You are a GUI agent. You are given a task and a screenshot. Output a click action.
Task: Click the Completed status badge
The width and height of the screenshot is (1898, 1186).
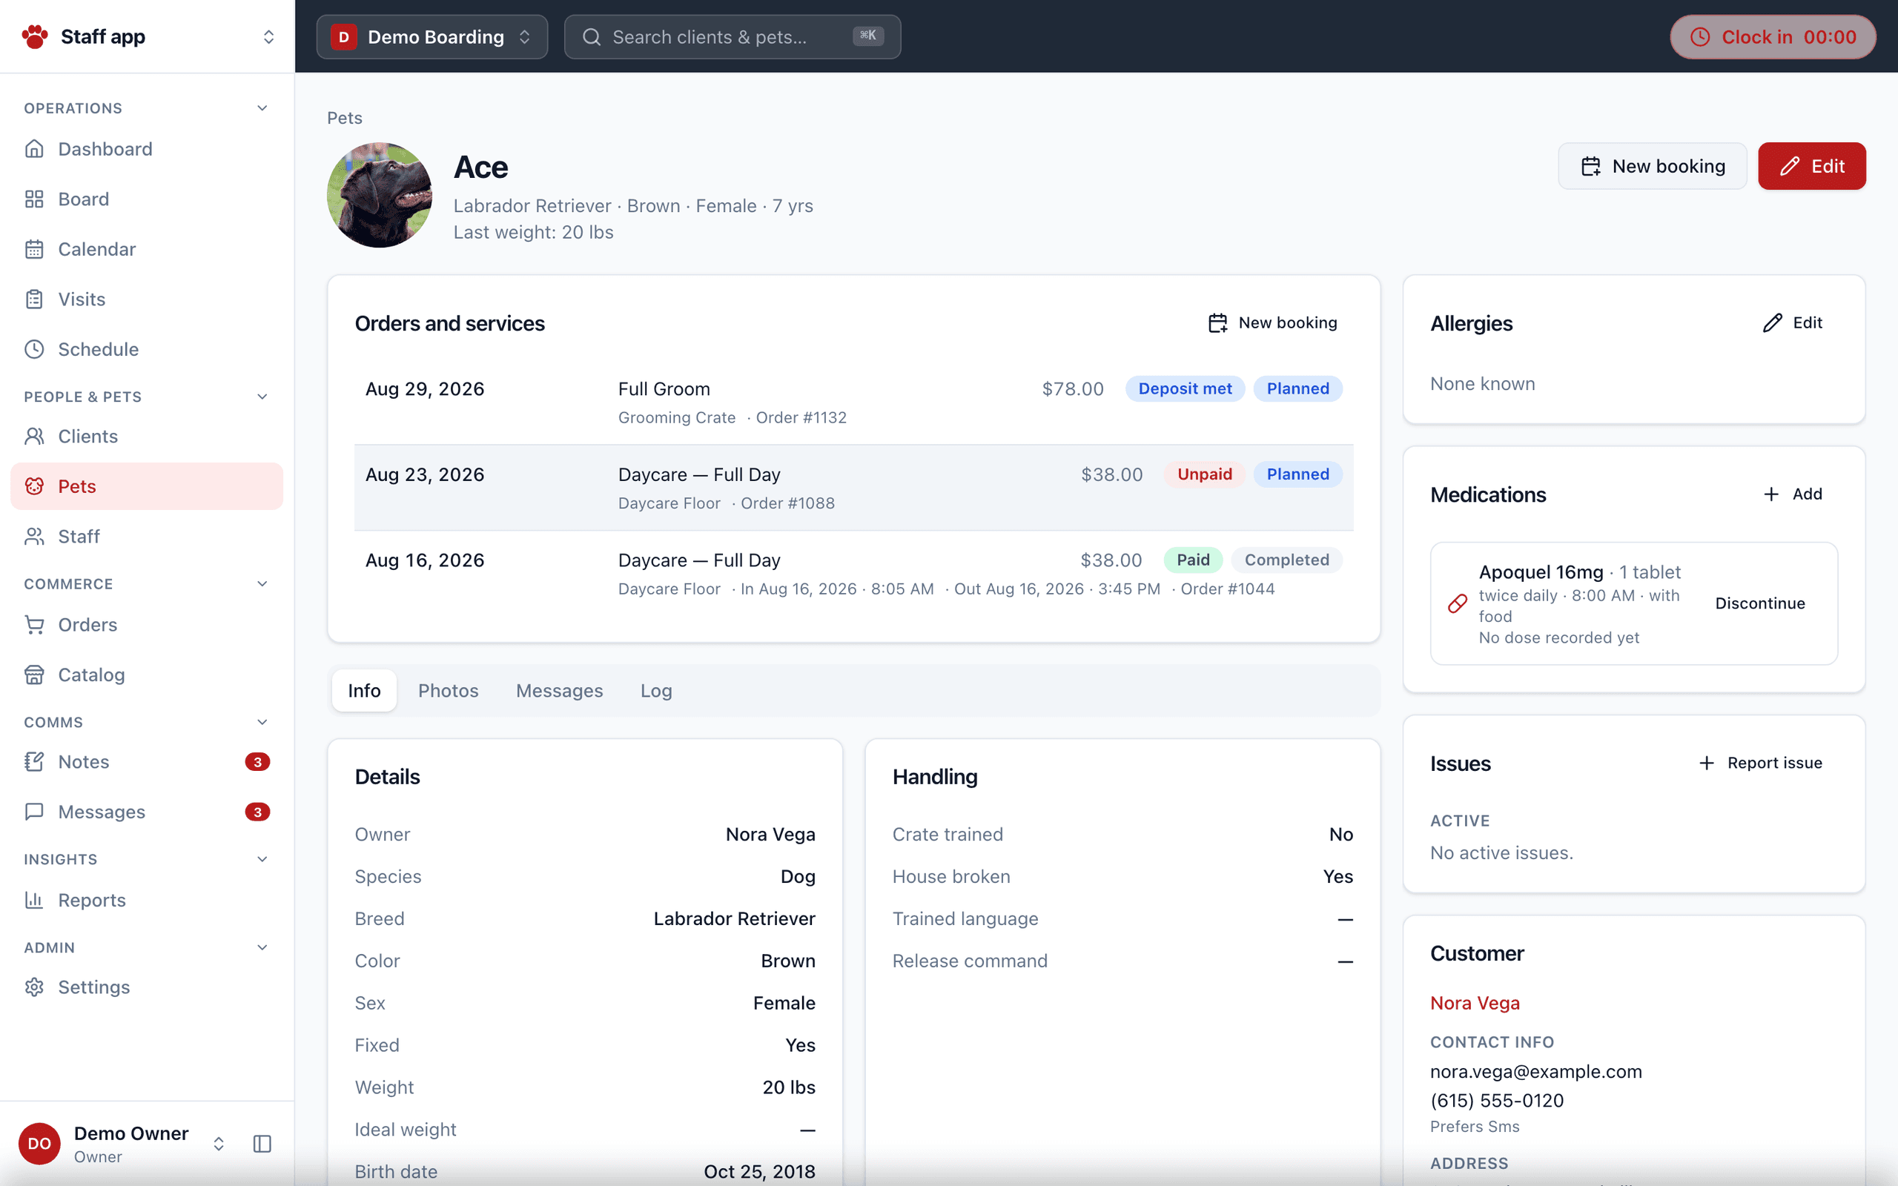coord(1286,560)
